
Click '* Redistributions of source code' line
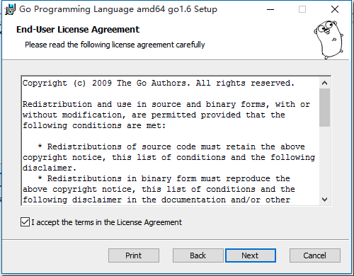point(171,146)
